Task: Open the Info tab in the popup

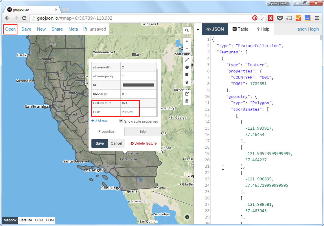Action: [143, 131]
